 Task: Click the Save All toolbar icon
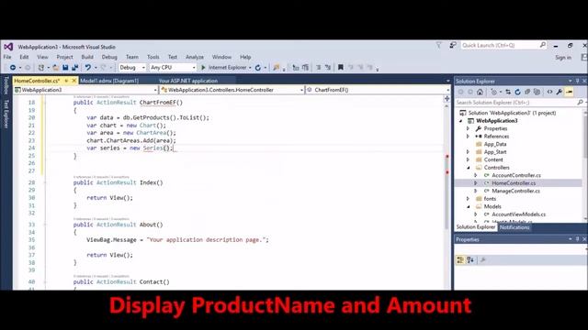(75, 68)
